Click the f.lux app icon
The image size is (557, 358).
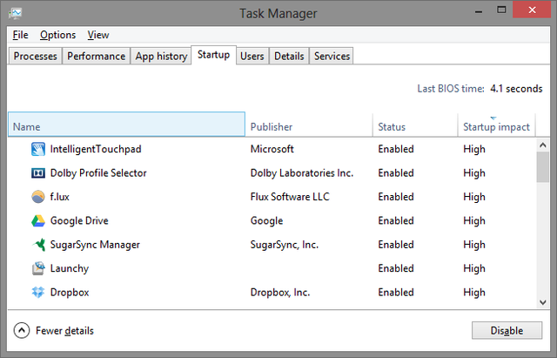click(38, 197)
